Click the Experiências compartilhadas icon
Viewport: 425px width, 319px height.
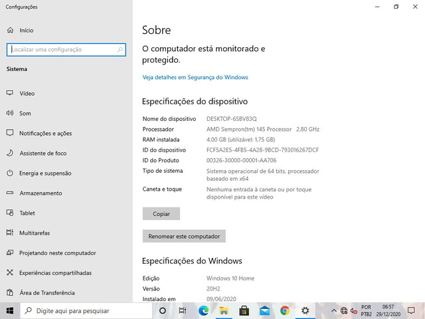10,272
